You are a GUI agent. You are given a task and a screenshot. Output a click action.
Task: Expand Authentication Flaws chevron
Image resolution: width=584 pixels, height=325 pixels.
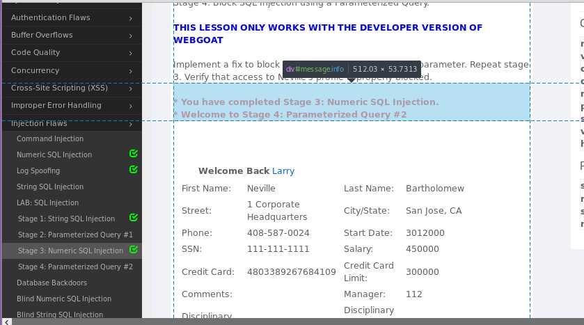[x=131, y=18]
